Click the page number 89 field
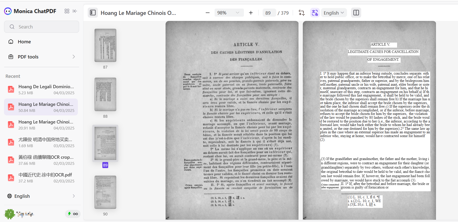The image size is (458, 222). click(268, 13)
